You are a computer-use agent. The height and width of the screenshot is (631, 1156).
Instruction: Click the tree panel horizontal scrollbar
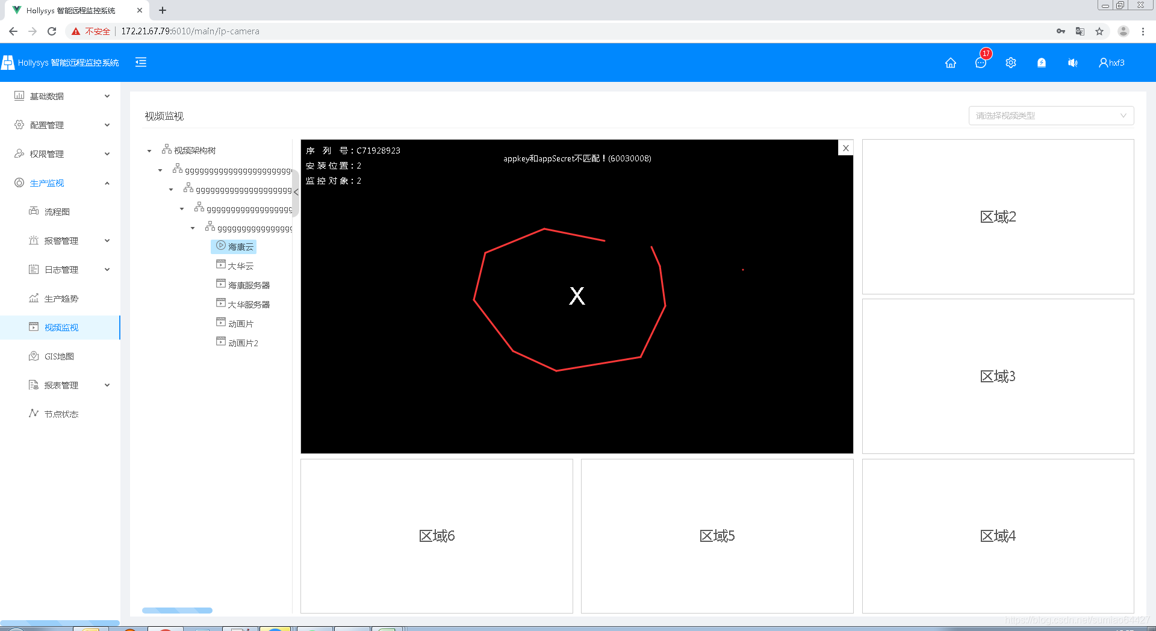177,610
